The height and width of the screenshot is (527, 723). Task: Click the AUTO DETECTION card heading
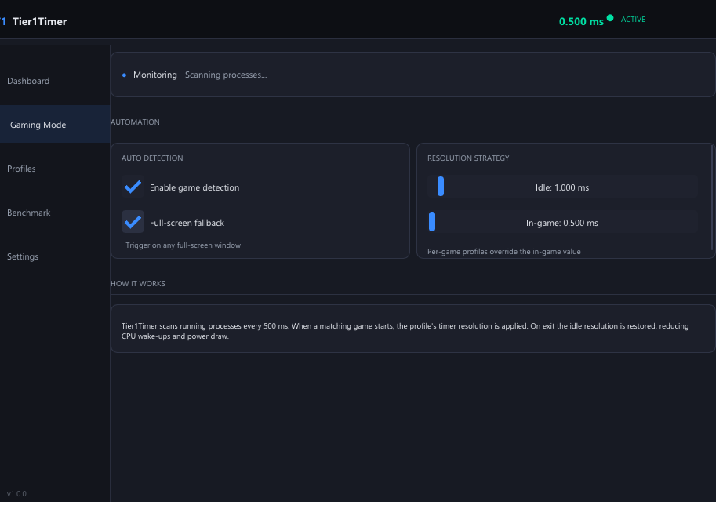coord(152,158)
